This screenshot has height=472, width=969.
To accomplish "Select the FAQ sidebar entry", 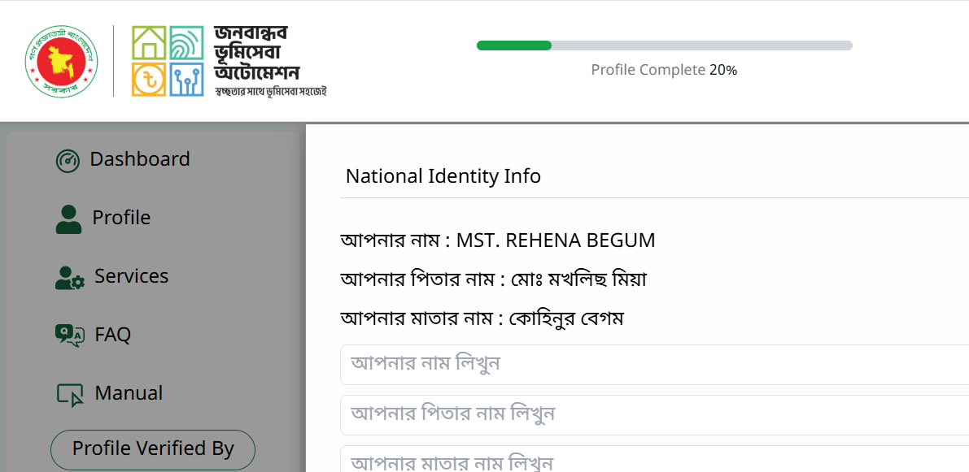I will tap(112, 335).
